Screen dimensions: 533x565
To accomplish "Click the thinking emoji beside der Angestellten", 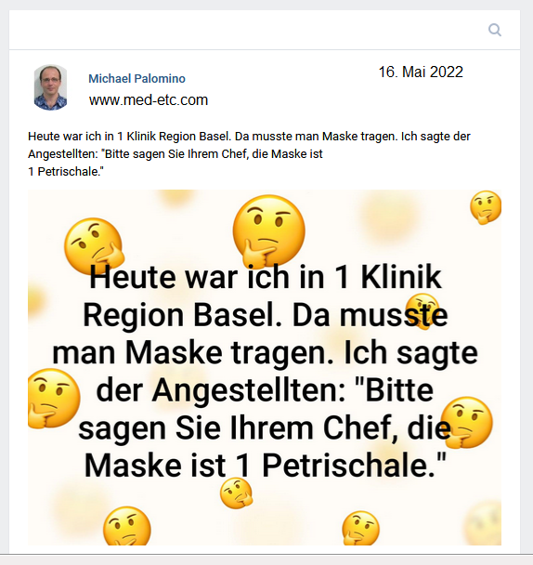I will click(x=53, y=398).
